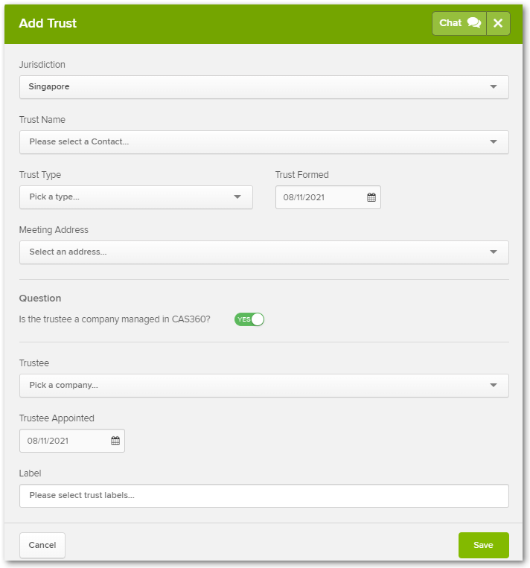Open the Singapore jurisdiction dropdown
Screen dimensions: 530x568
pyautogui.click(x=264, y=87)
